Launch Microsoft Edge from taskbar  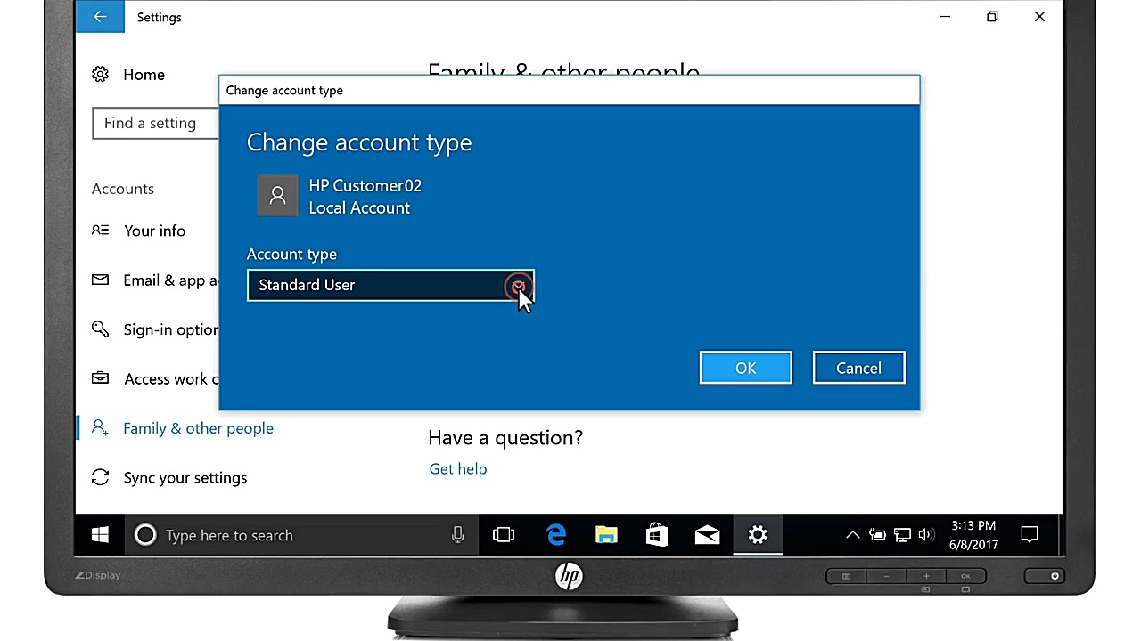[556, 535]
